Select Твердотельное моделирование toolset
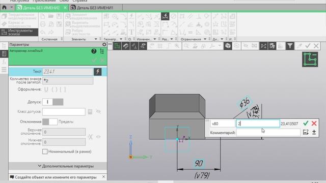 [19, 16]
